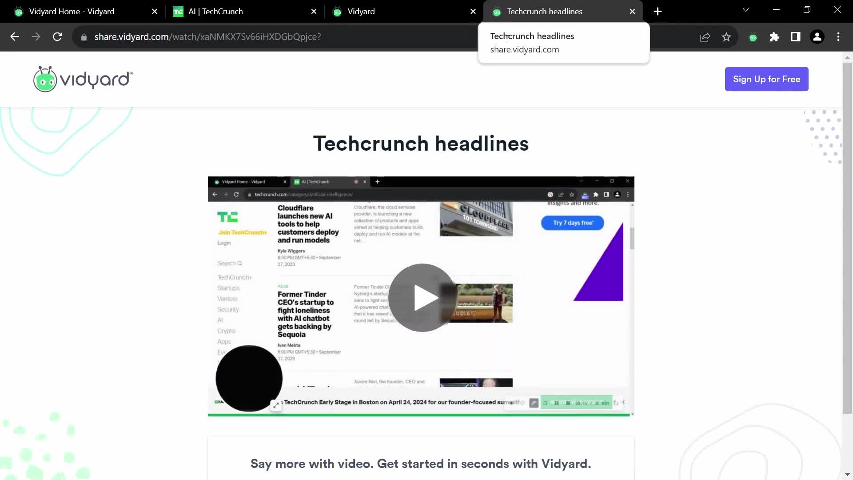Click the share.vidyard.com link in tooltip

point(525,48)
